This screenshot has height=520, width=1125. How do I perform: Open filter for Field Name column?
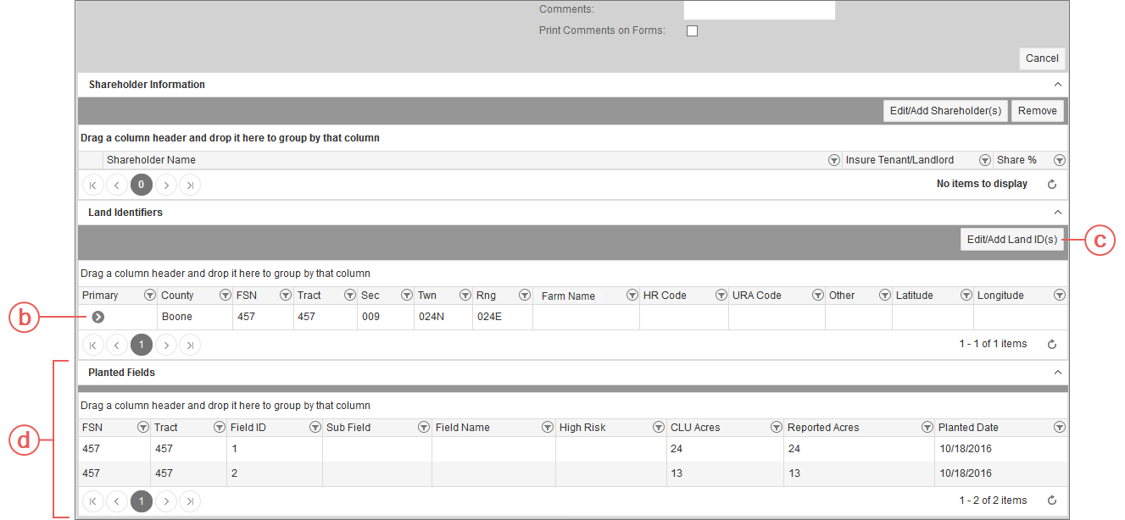(548, 428)
